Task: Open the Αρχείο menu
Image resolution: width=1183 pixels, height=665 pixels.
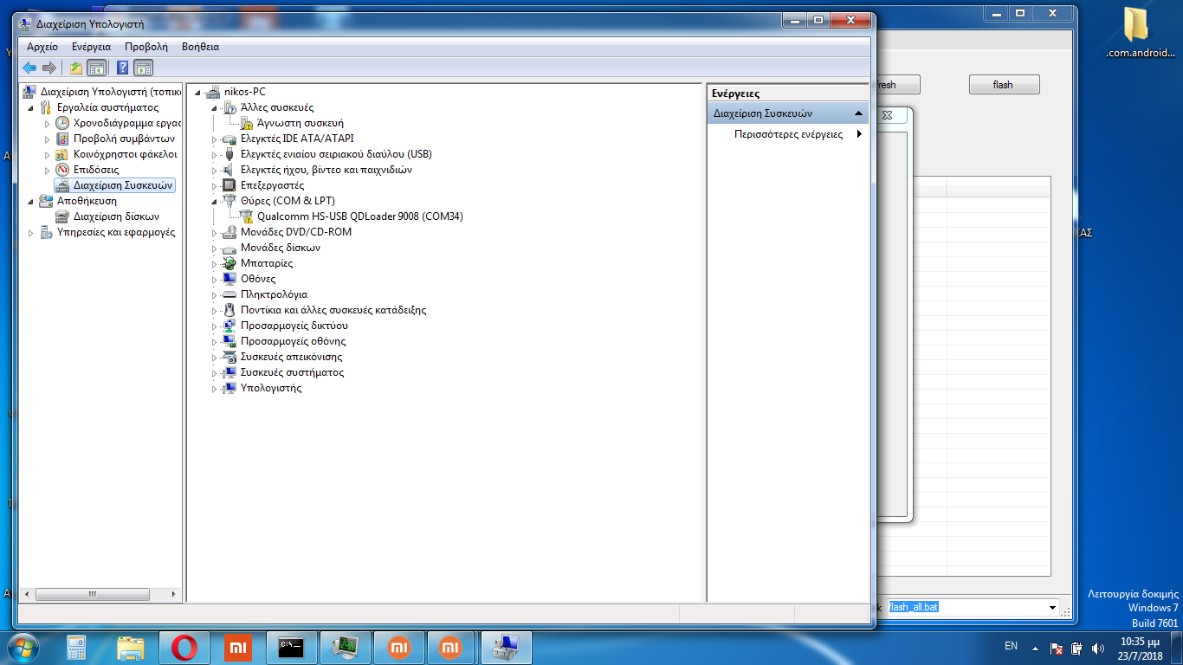Action: [x=42, y=47]
